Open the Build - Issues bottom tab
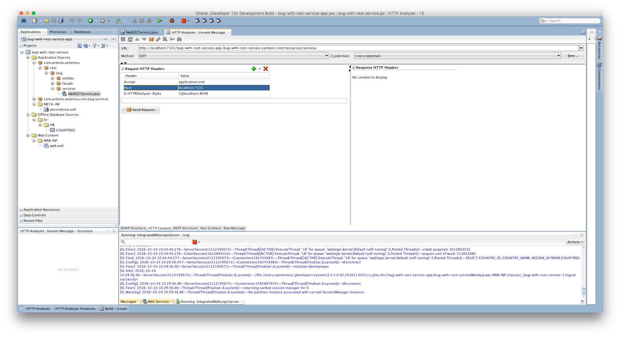The image size is (620, 337). 114,309
